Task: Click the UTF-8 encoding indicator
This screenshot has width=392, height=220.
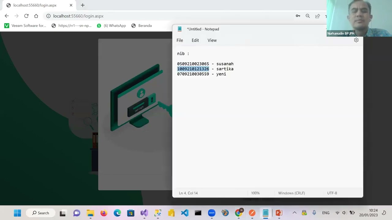Action: pos(332,193)
